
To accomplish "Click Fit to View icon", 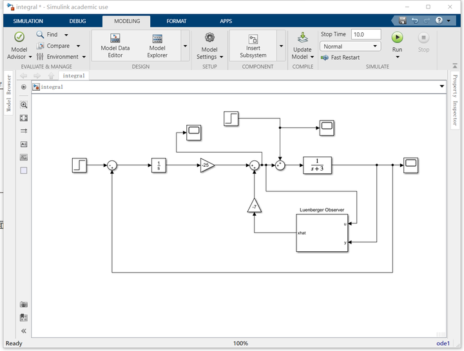I will (24, 118).
